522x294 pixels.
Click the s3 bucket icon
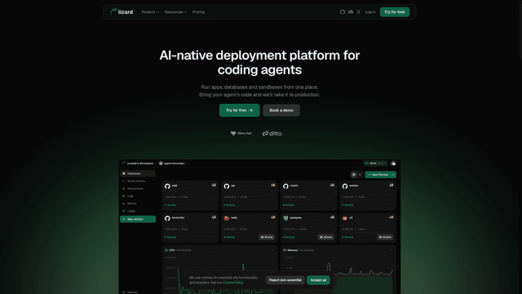tap(345, 218)
